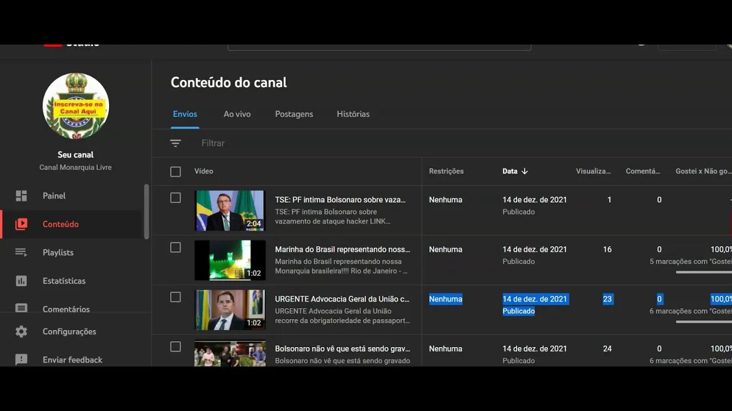Click the Enviar feedback icon
This screenshot has width=732, height=411.
pyautogui.click(x=21, y=360)
